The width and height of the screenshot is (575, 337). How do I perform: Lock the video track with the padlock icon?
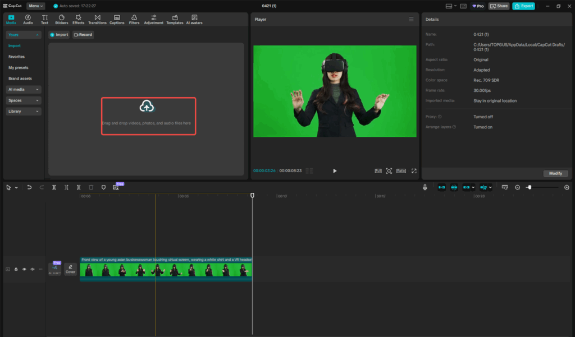point(16,269)
